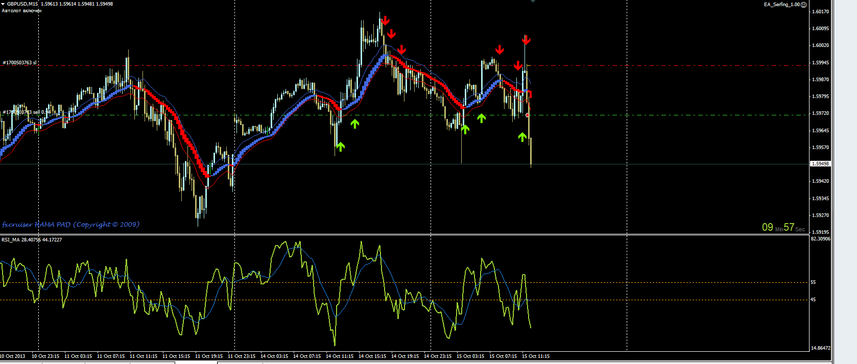Click the rightmost red down arrow at the spike top
Image resolution: width=857 pixels, height=364 pixels.
[526, 39]
